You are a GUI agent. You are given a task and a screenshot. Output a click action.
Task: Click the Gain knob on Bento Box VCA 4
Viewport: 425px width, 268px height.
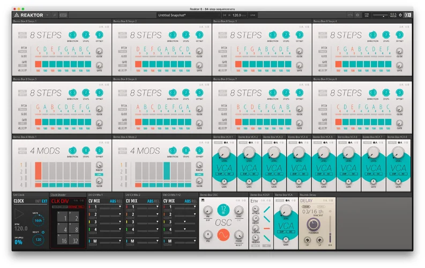pyautogui.click(x=299, y=182)
